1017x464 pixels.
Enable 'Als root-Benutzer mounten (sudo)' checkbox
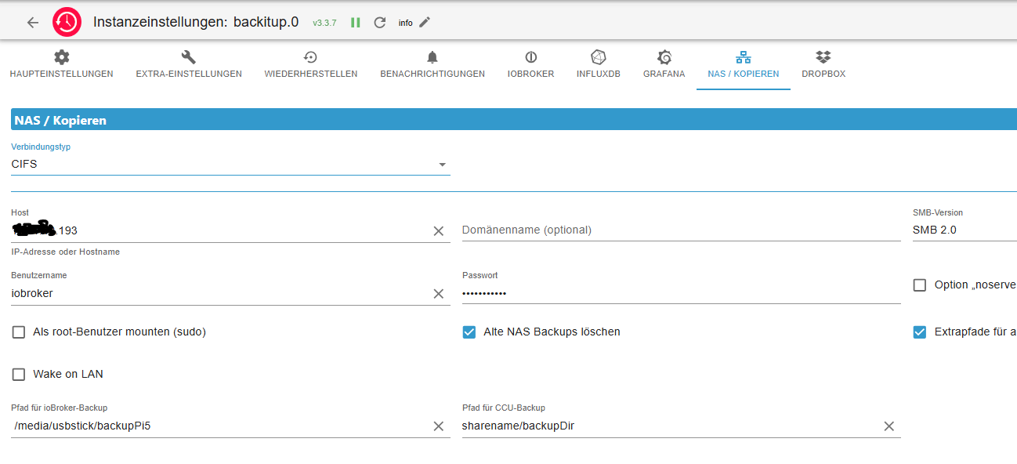click(19, 332)
